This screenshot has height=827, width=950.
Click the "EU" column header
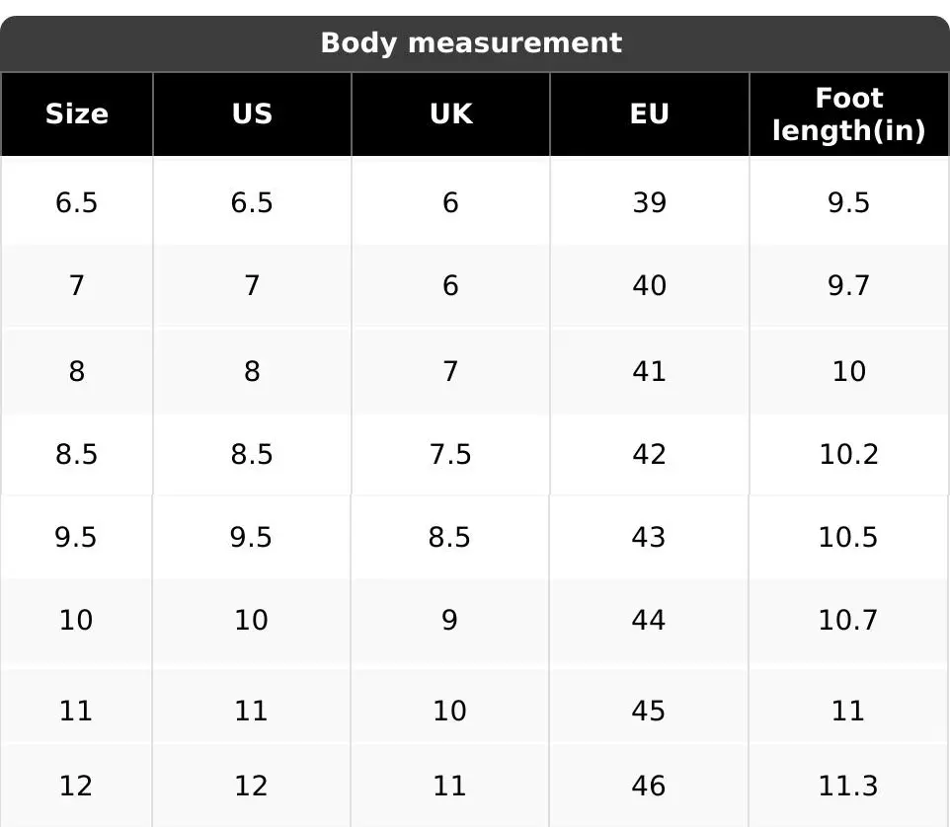point(649,114)
